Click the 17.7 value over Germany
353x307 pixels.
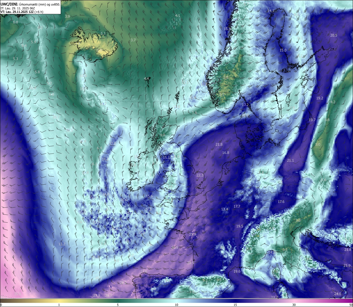tap(237, 206)
